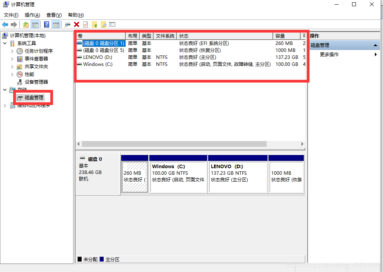This screenshot has height=272, width=383.
Task: Click the Device Manager icon
Action: 20,82
